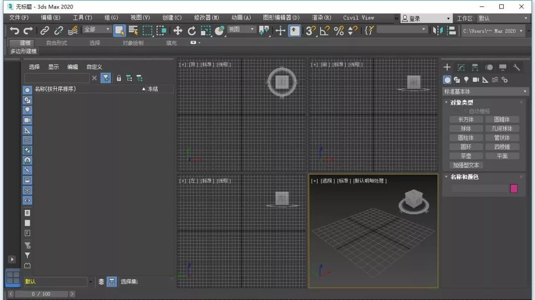Toggle the lock icon in Scene Explorer
This screenshot has width=535, height=300.
[x=119, y=78]
